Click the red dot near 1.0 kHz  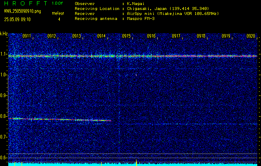pyautogui.click(x=136, y=75)
